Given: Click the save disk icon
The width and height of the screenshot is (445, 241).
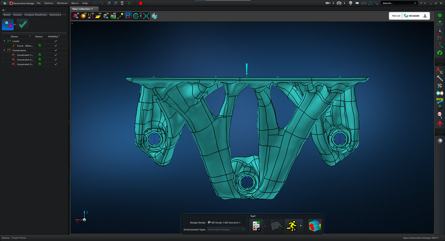Looking at the screenshot, I should tap(122, 3).
